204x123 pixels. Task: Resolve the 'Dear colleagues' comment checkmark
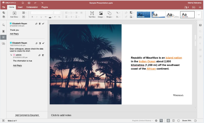(x=43, y=43)
